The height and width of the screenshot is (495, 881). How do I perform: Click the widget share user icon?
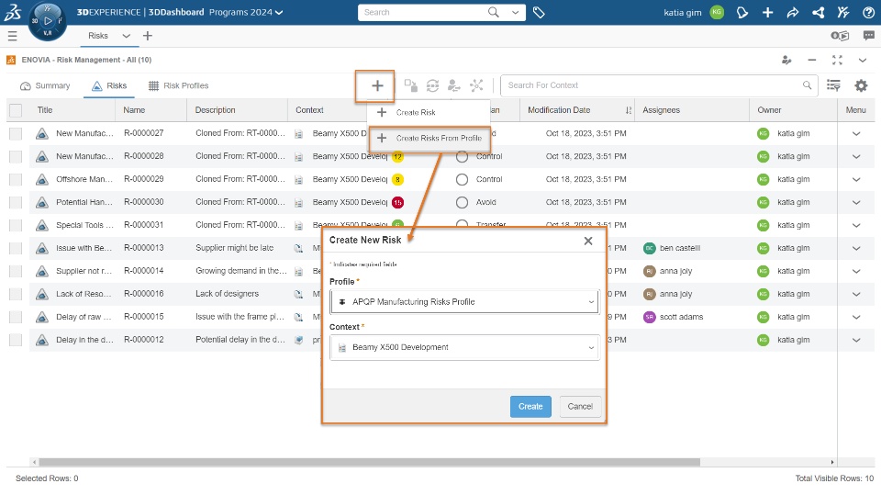786,61
